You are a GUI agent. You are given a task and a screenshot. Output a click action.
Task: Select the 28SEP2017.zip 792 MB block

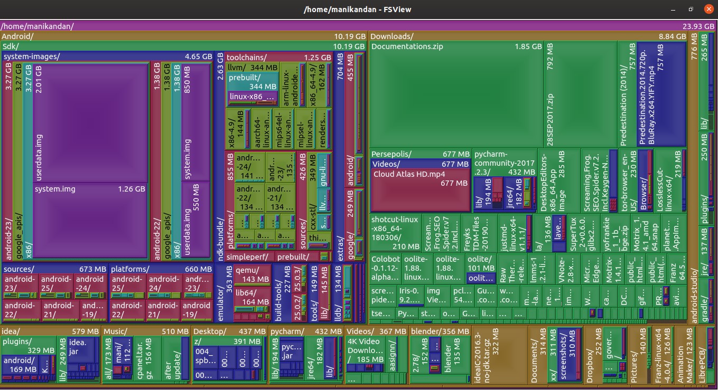(580, 95)
